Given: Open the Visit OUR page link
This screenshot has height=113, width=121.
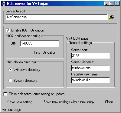Looking at the screenshot, I should click(x=77, y=38).
